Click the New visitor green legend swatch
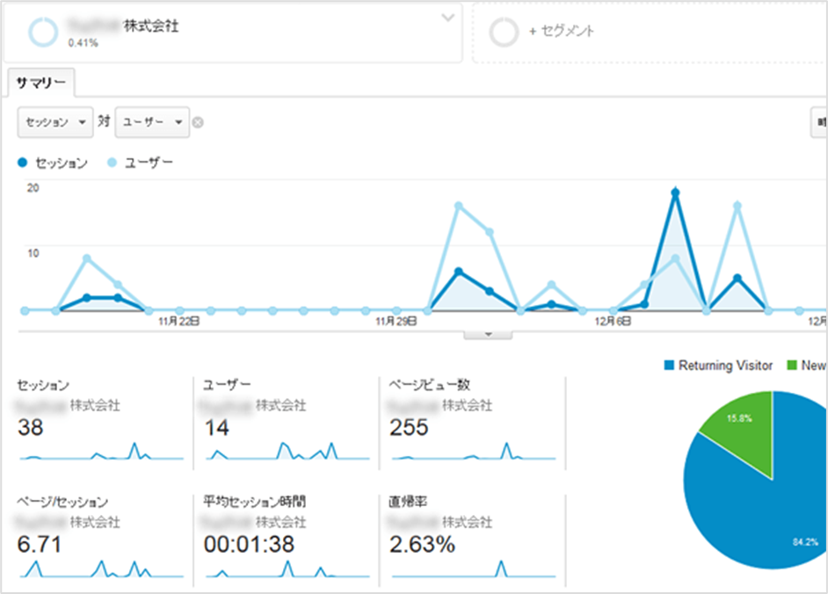828x594 pixels. coord(792,365)
